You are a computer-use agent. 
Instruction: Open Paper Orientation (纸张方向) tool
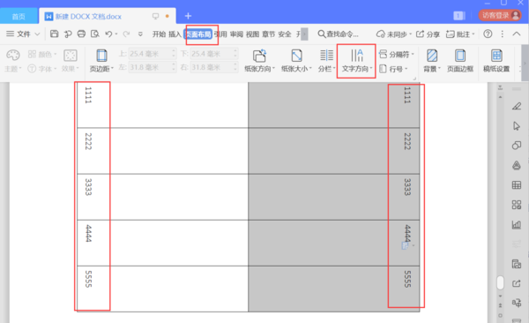[259, 61]
